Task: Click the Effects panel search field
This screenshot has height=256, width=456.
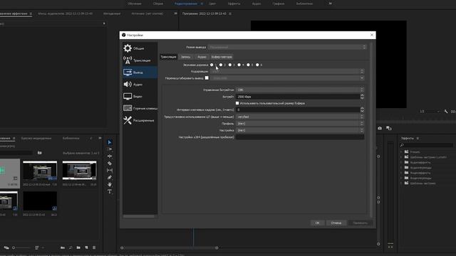Action: 426,145
